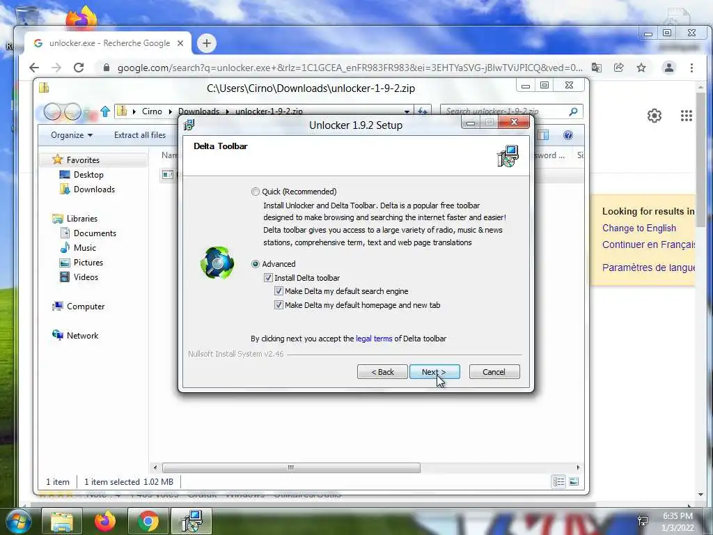Image resolution: width=713 pixels, height=535 pixels.
Task: Click the Chrome address bar URL
Action: pyautogui.click(x=350, y=68)
